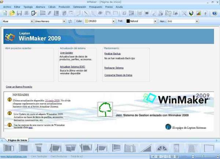Viewport: 220px width, 159px height.
Task: Click the right tab scroll arrow
Action: tap(217, 140)
